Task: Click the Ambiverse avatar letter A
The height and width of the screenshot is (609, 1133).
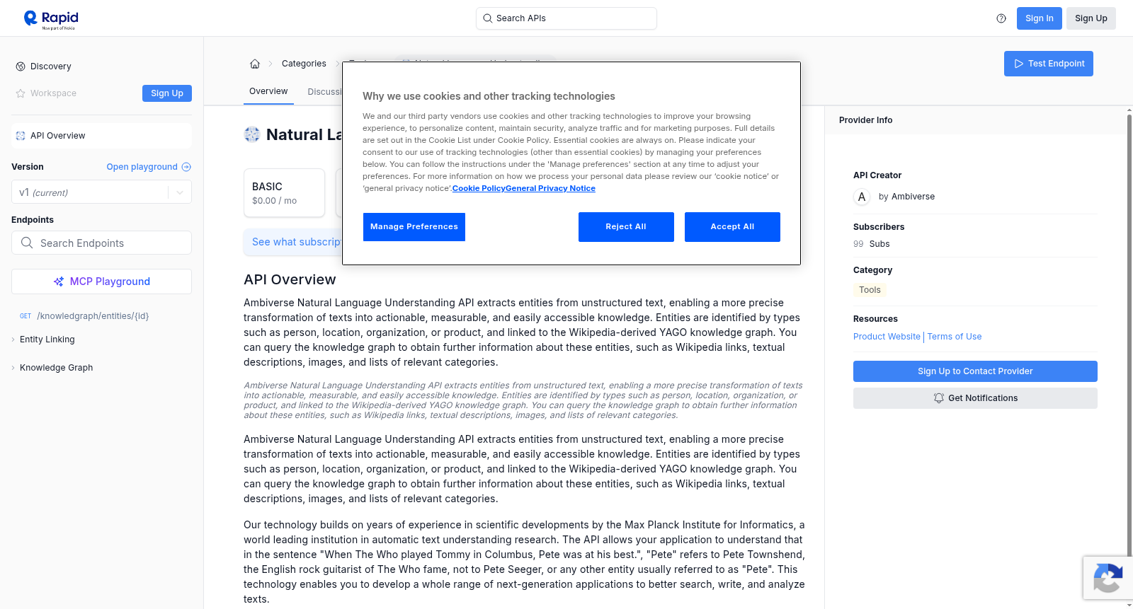Action: click(x=862, y=197)
